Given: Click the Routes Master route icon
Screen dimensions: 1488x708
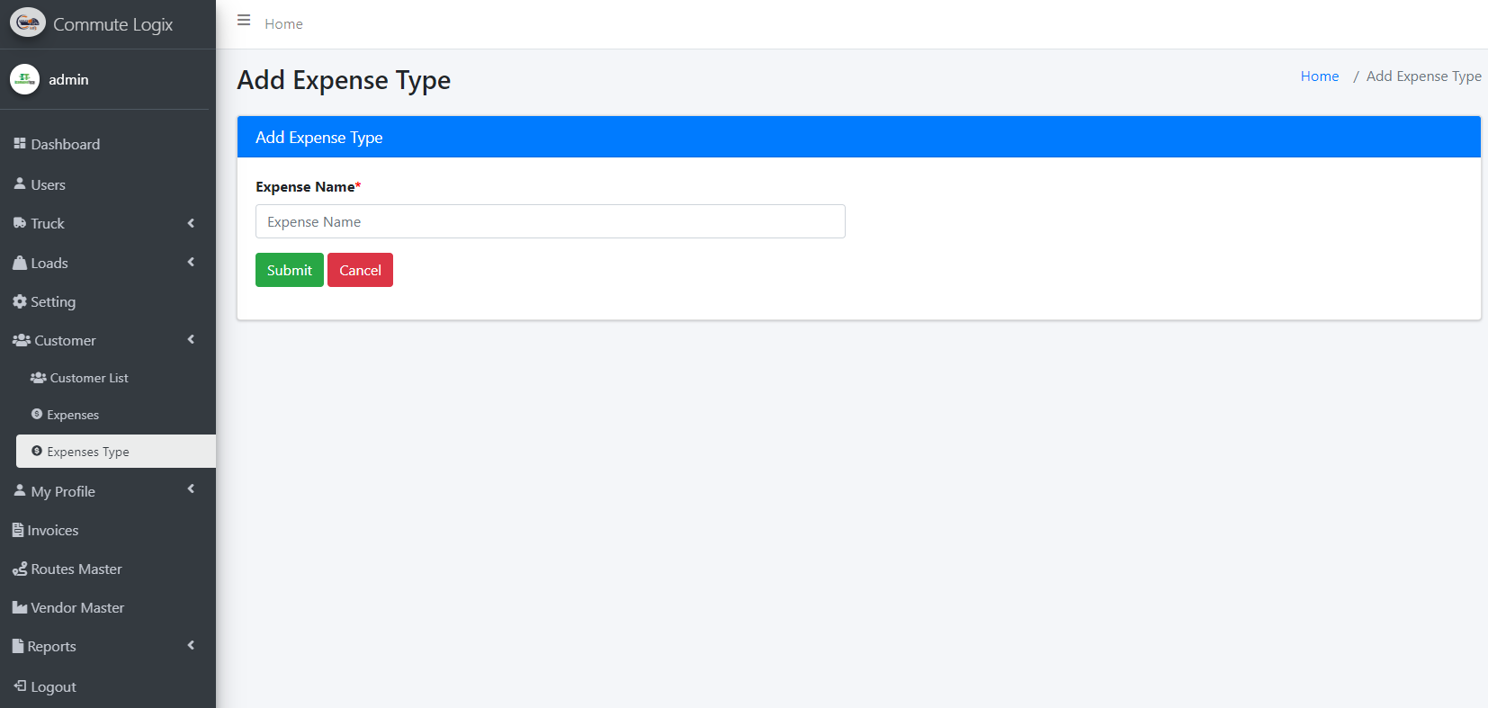Looking at the screenshot, I should click(20, 569).
